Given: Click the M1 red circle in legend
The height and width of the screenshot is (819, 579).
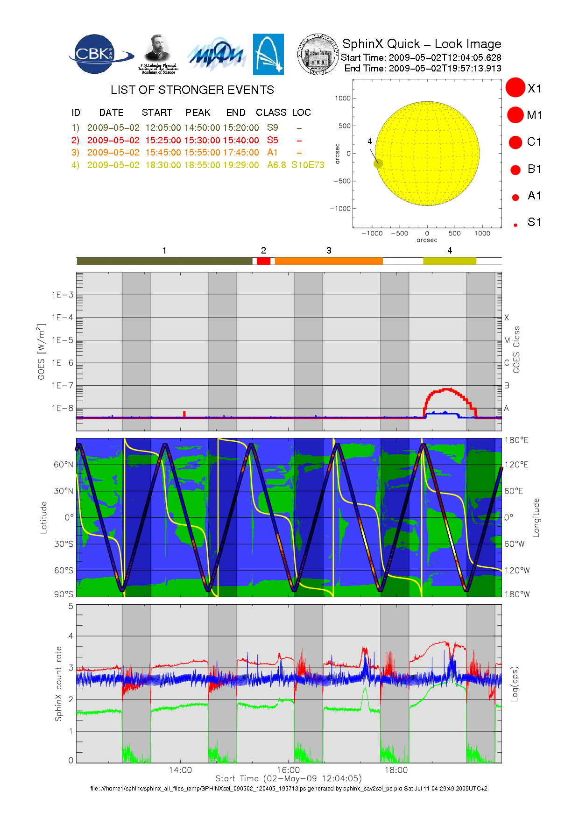Looking at the screenshot, I should pos(515,115).
